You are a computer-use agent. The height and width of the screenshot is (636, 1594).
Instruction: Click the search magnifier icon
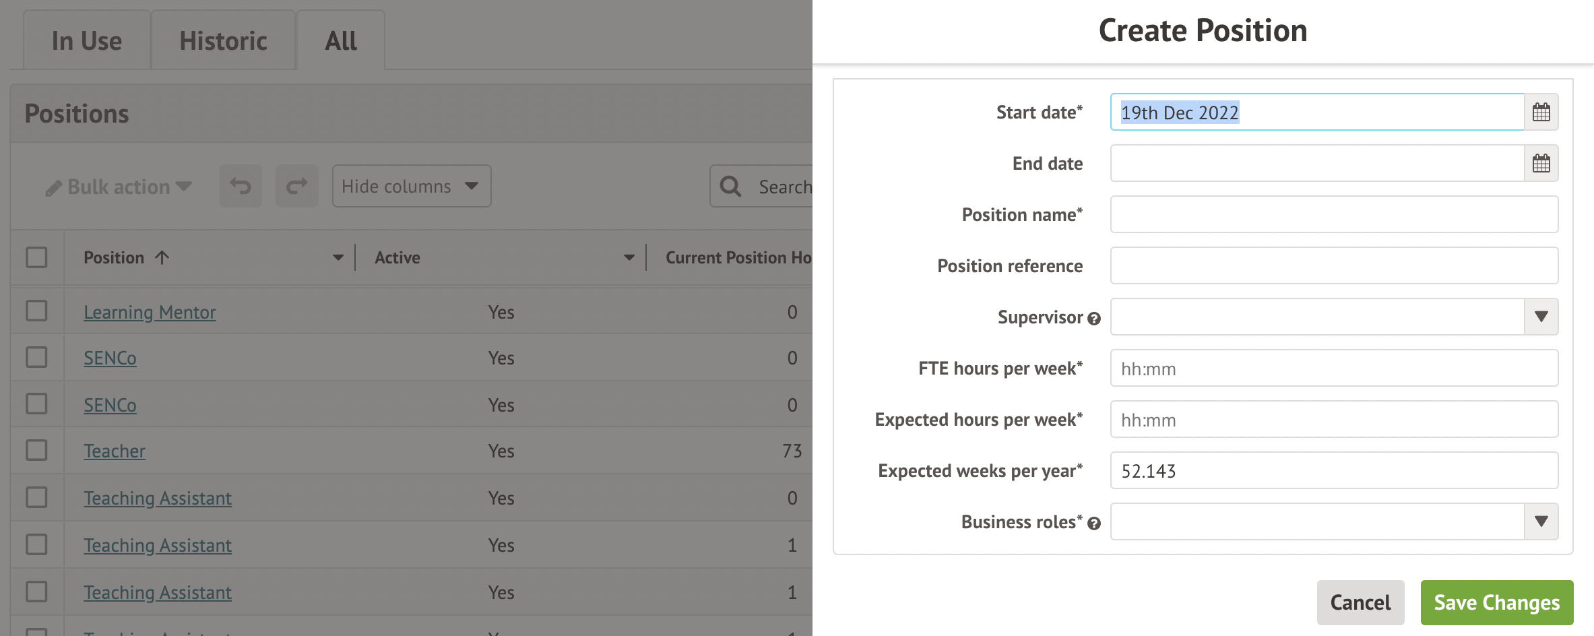pos(730,186)
